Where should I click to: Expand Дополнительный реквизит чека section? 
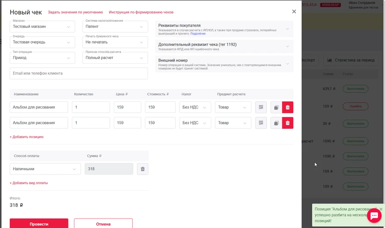tap(224, 47)
